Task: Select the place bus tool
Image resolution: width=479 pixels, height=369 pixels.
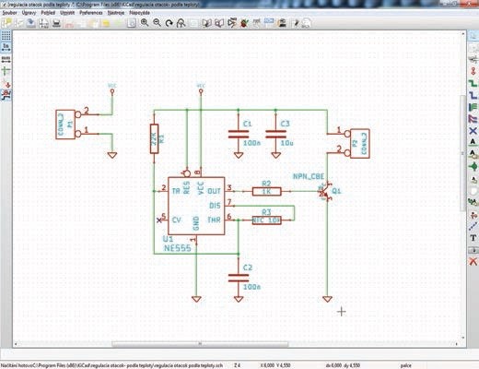Action: [473, 95]
